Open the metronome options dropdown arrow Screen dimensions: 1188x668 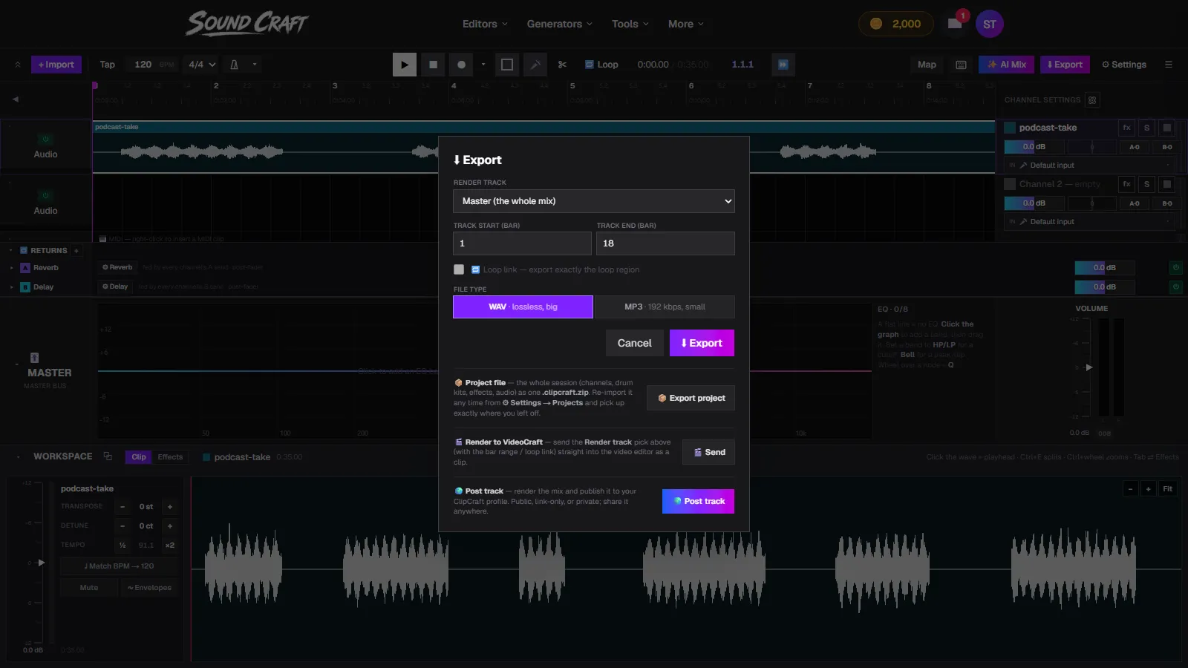[255, 65]
